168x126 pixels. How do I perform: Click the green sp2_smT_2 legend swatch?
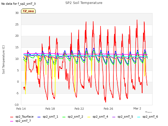(x=64, y=117)
